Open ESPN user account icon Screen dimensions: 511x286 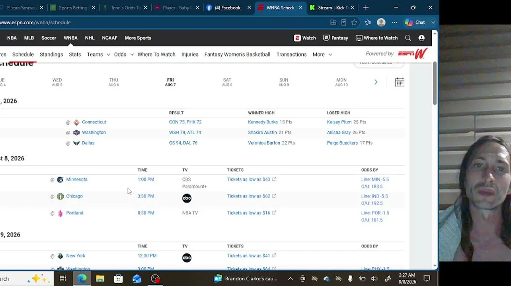tap(421, 38)
